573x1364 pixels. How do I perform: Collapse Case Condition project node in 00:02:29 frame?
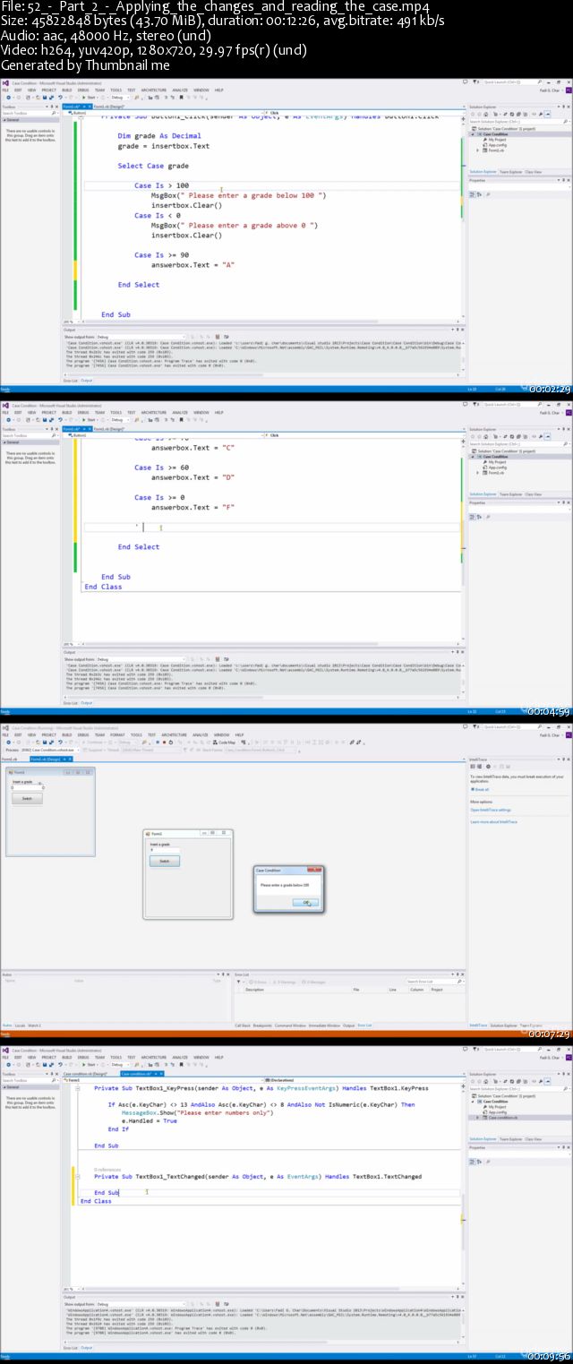click(x=475, y=134)
